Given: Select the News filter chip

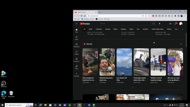Looking at the screenshot, I should tap(91, 29).
